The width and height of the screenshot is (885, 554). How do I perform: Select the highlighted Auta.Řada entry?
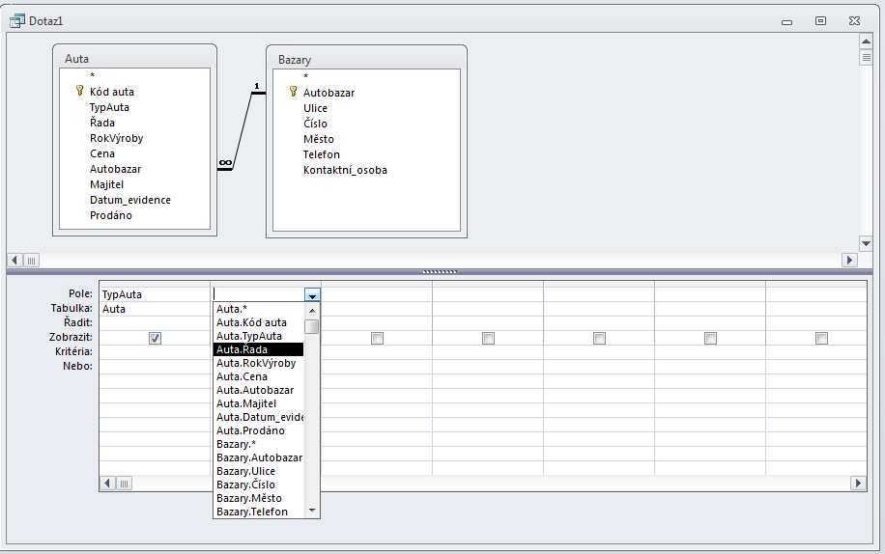coord(259,349)
